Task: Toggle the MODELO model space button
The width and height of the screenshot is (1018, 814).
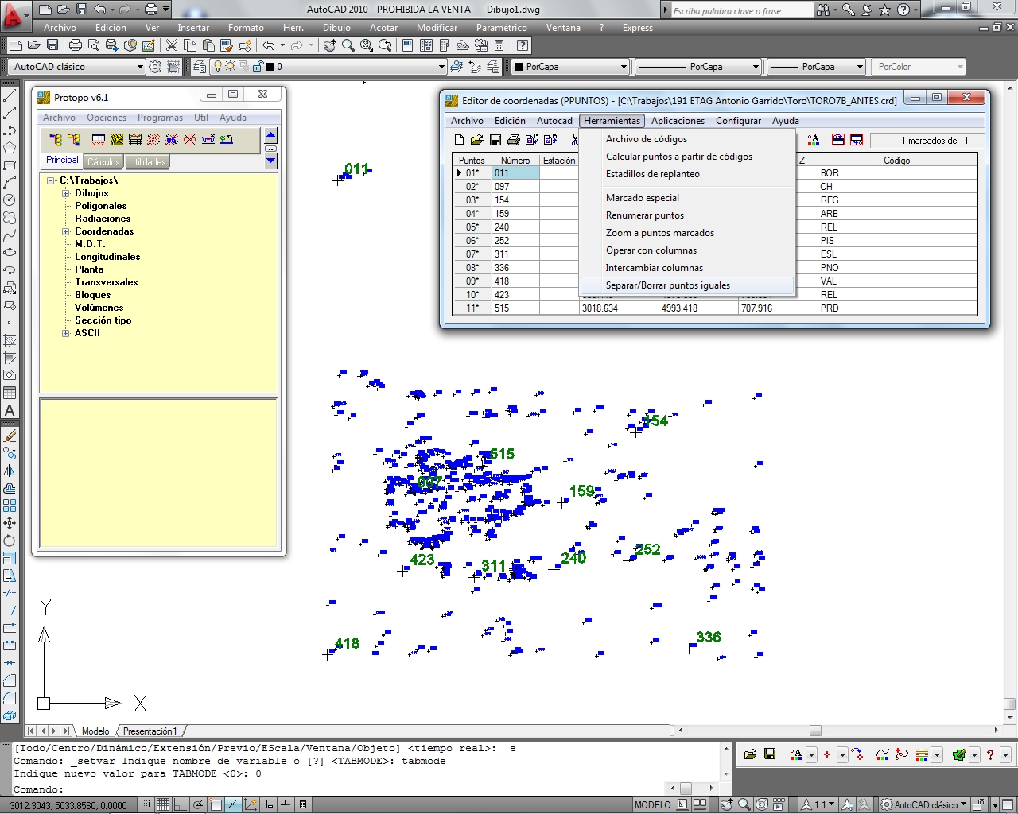Action: pyautogui.click(x=652, y=804)
